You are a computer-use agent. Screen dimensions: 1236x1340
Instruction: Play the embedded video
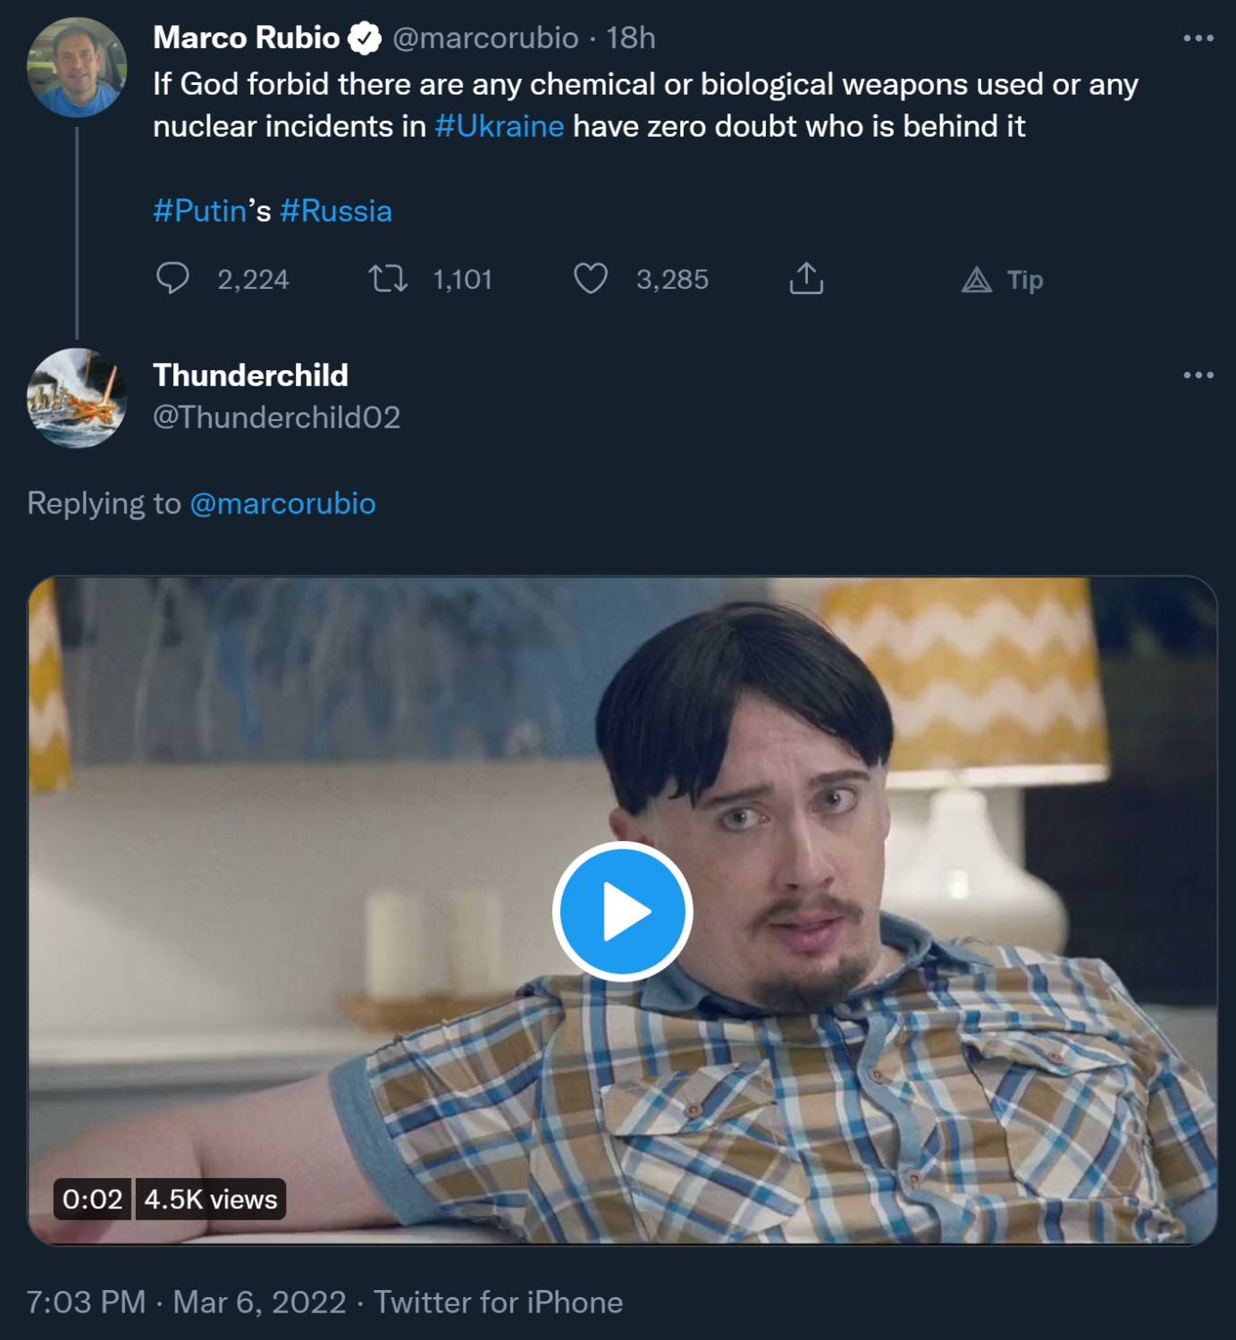coord(622,911)
